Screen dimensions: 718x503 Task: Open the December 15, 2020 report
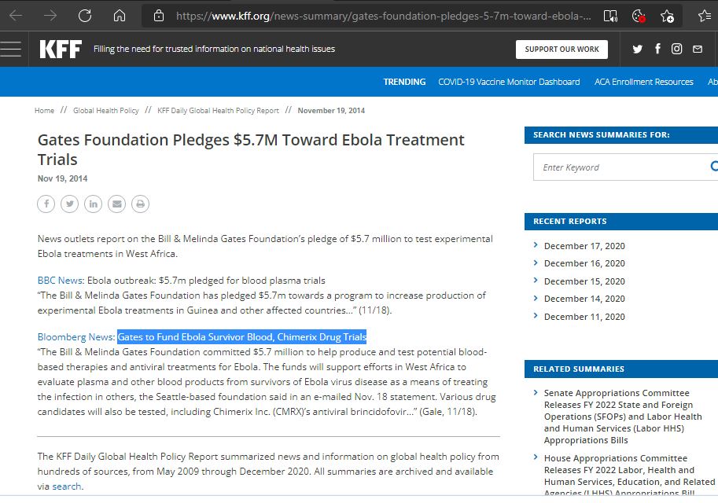(584, 281)
